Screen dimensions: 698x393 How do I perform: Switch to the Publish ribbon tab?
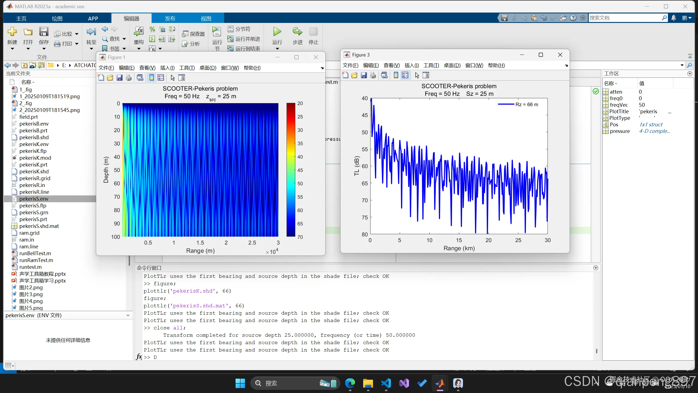170,19
